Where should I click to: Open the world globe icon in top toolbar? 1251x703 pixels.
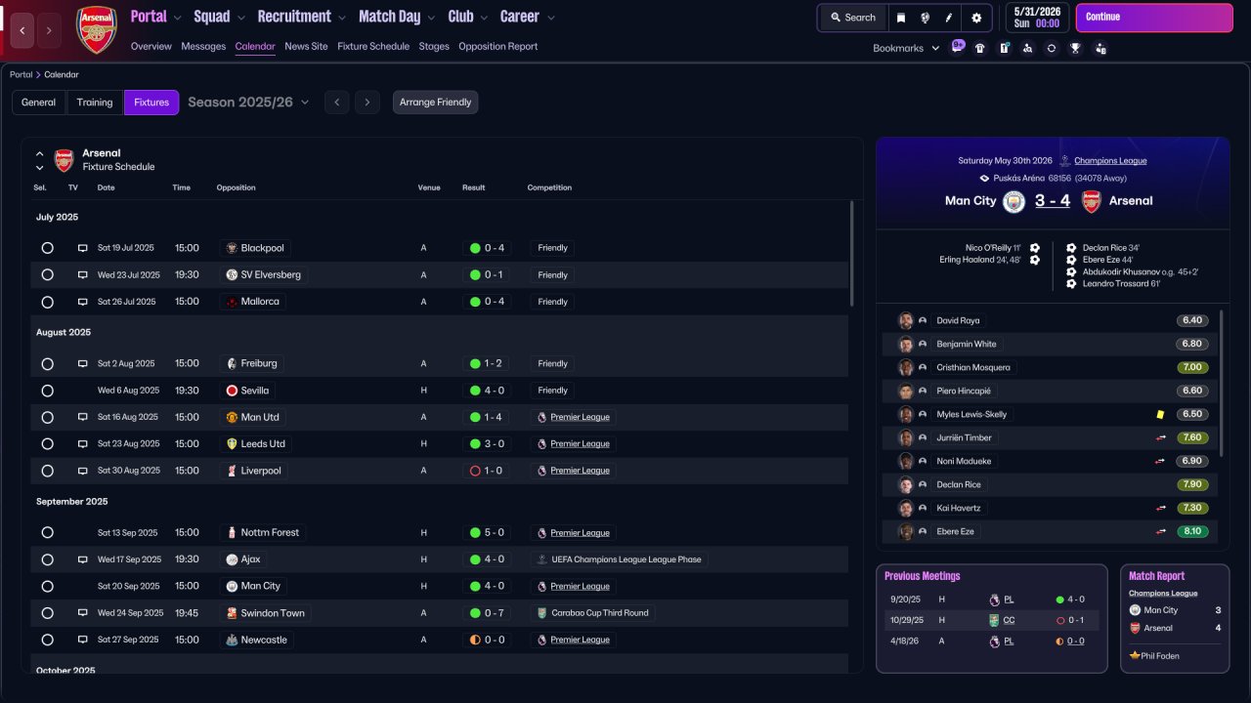(925, 18)
